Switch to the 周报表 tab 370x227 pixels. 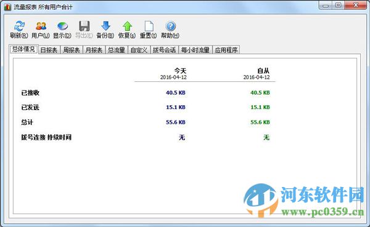point(72,50)
